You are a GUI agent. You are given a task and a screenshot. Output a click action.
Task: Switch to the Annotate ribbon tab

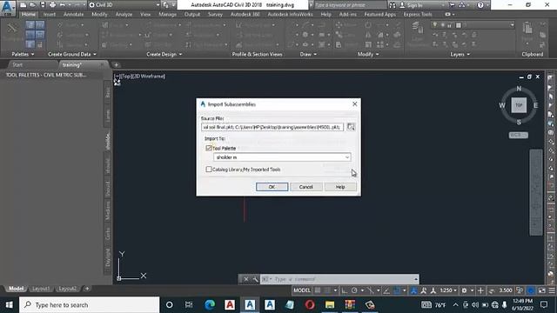[73, 14]
